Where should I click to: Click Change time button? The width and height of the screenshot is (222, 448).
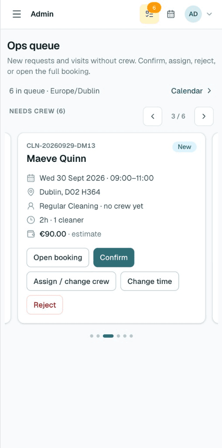click(150, 281)
